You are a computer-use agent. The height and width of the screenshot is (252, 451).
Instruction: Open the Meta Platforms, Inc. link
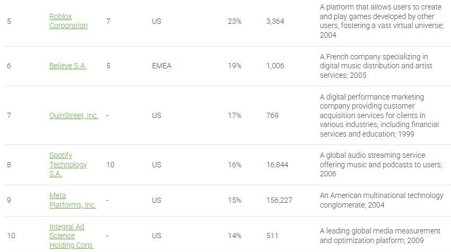[72, 200]
